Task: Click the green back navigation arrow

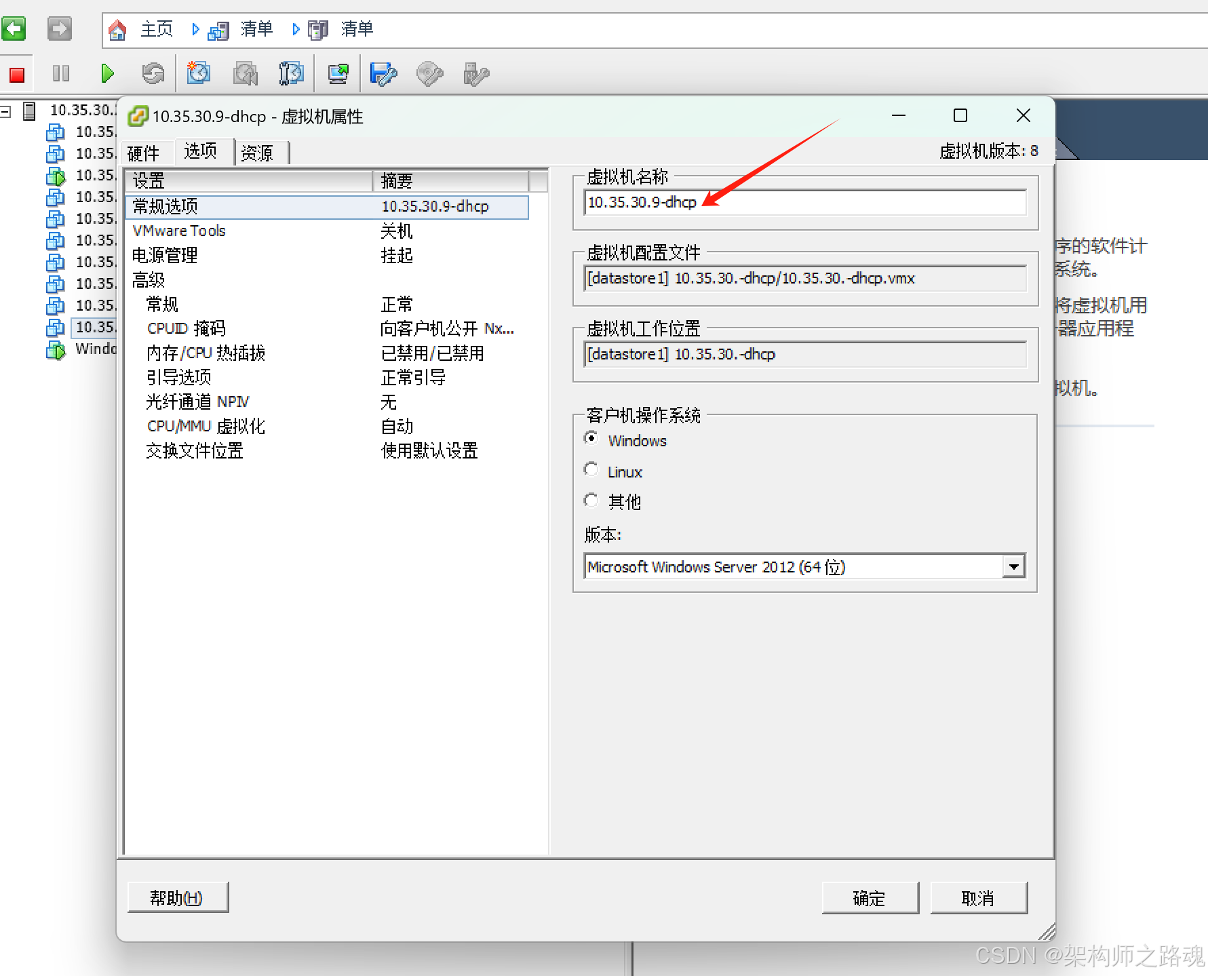Action: point(14,29)
